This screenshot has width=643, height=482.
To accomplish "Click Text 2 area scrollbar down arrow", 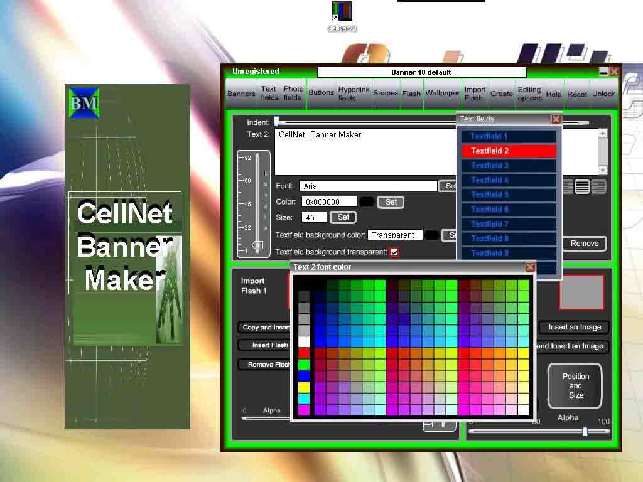I will tap(602, 171).
